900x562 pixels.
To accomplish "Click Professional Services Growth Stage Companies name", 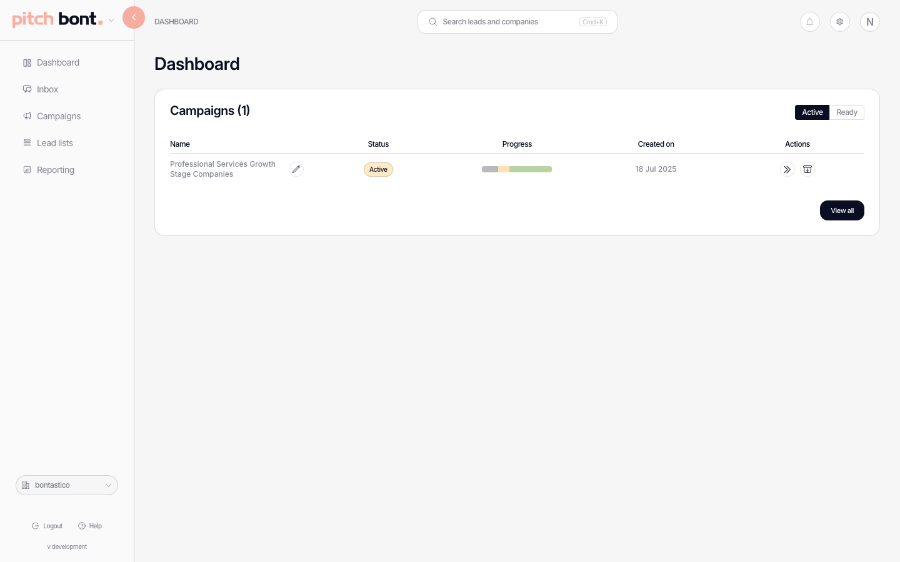I will point(223,169).
